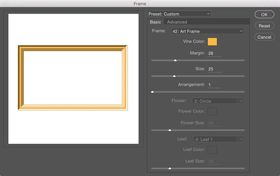Viewport: 280px width, 176px height.
Task: Click the Arrangement value field
Action: [x=214, y=85]
